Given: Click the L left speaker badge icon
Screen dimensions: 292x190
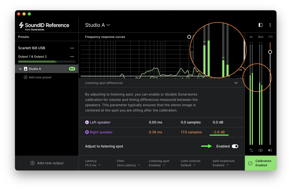Looking at the screenshot, I should (87, 122).
